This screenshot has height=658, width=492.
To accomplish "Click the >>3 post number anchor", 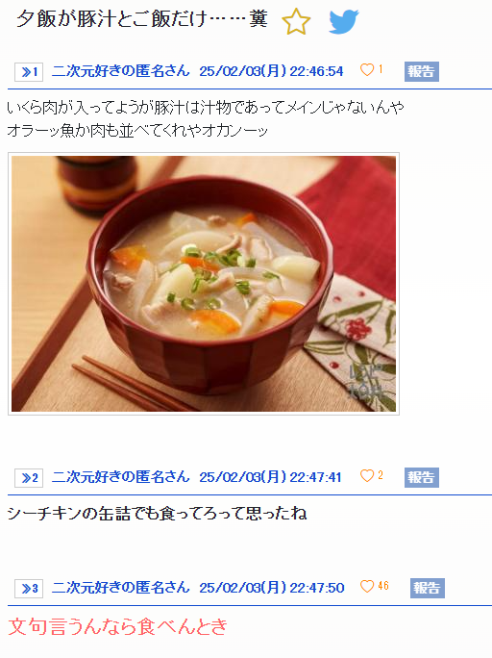I will coord(29,589).
